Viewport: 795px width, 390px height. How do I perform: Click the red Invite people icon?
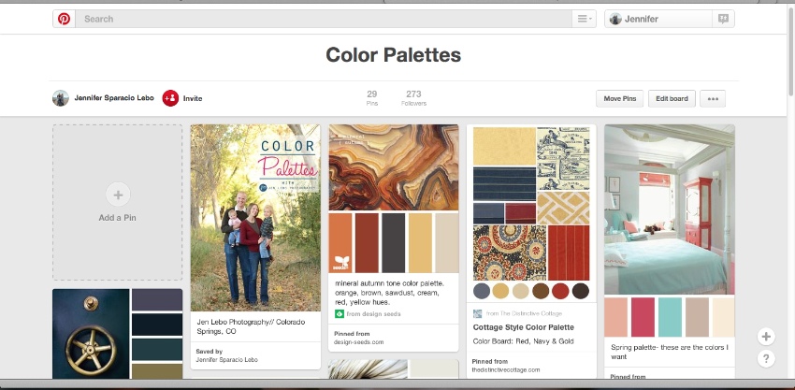(x=170, y=98)
